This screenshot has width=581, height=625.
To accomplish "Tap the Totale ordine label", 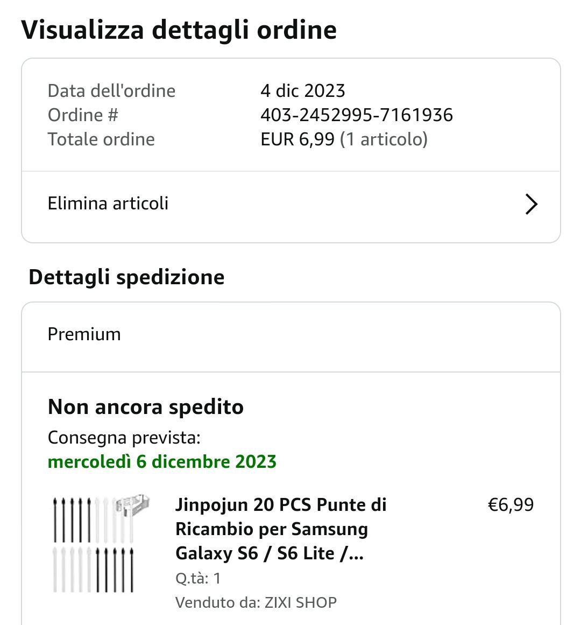I will point(101,139).
